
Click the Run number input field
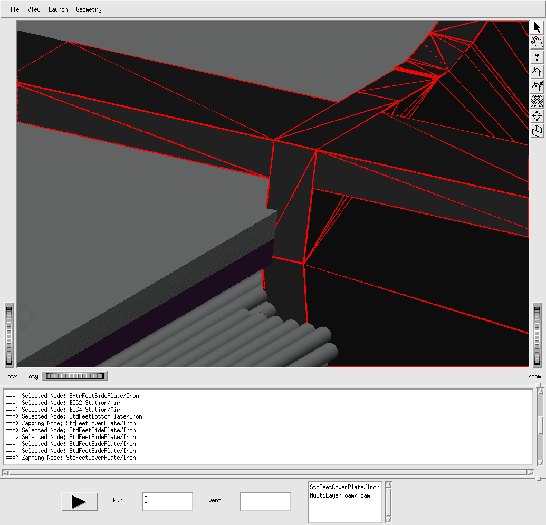tap(167, 502)
